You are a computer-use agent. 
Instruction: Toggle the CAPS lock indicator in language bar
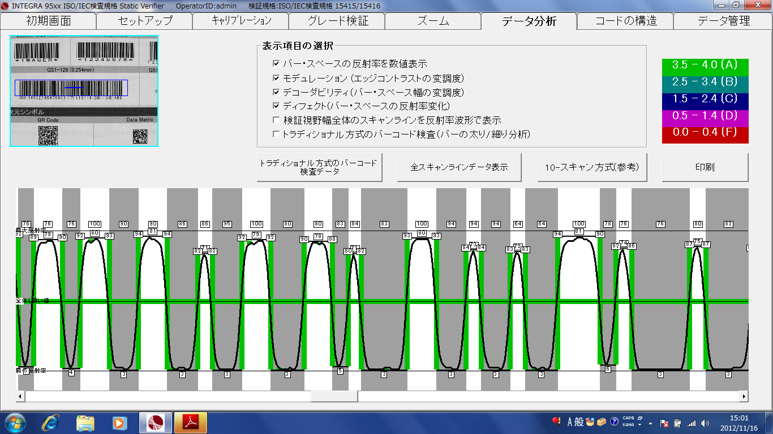tap(628, 418)
